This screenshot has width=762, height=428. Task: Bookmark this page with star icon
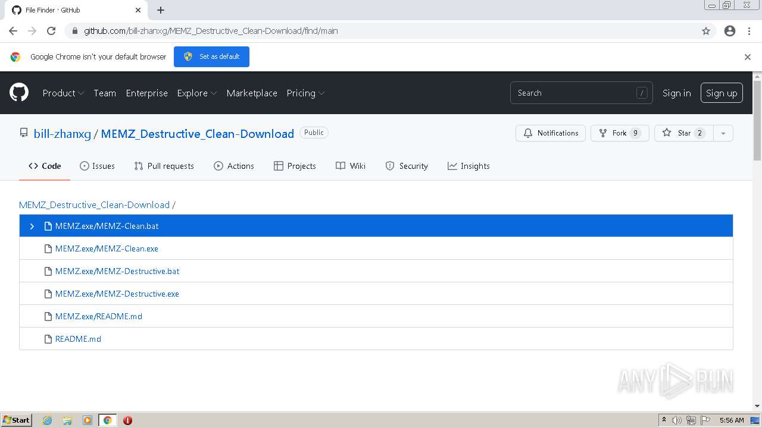point(706,31)
